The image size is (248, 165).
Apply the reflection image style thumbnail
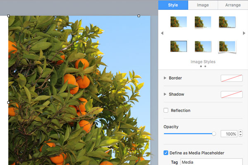point(203,22)
